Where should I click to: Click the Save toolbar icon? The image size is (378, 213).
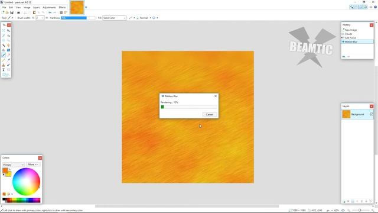tap(12, 12)
